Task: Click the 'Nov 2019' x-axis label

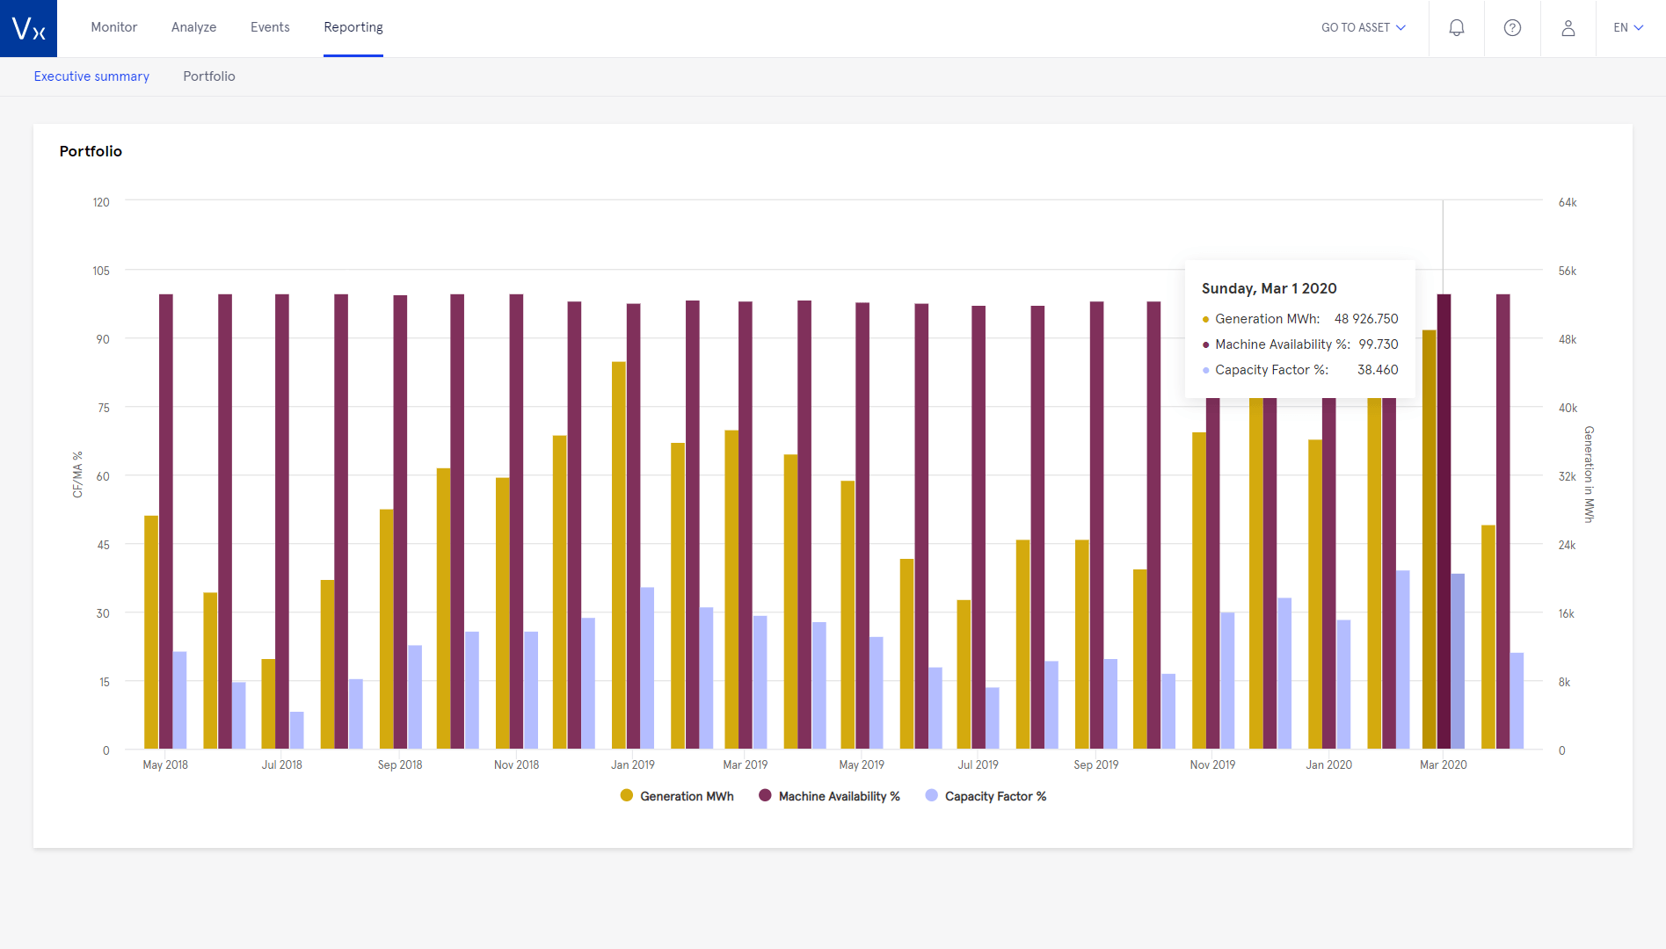Action: 1212,764
